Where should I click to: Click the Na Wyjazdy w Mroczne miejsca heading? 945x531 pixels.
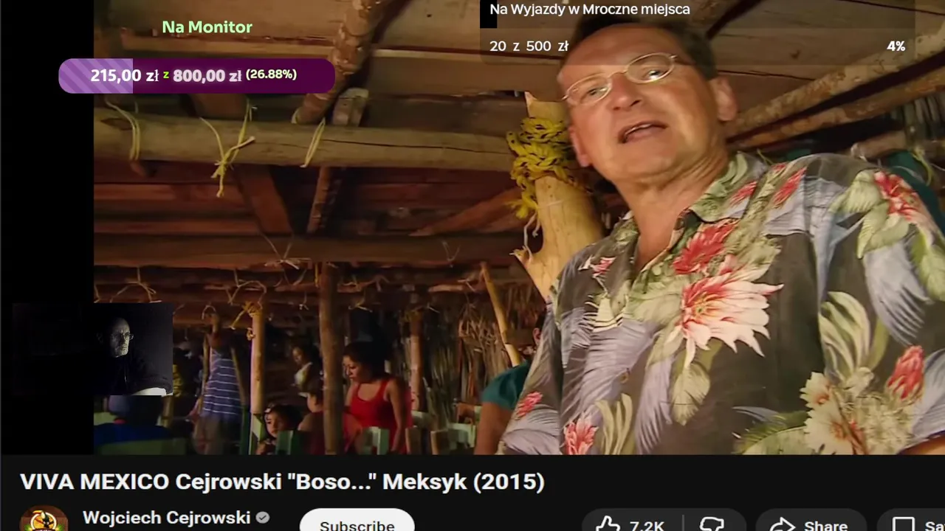590,10
